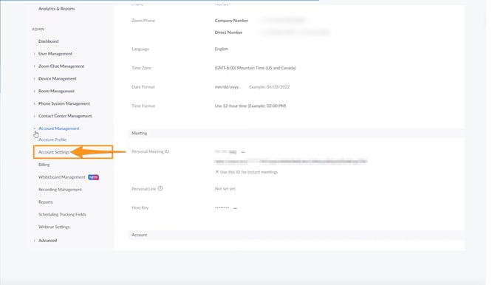Click the help icon next to Personal Link
This screenshot has height=285, width=495.
click(160, 188)
